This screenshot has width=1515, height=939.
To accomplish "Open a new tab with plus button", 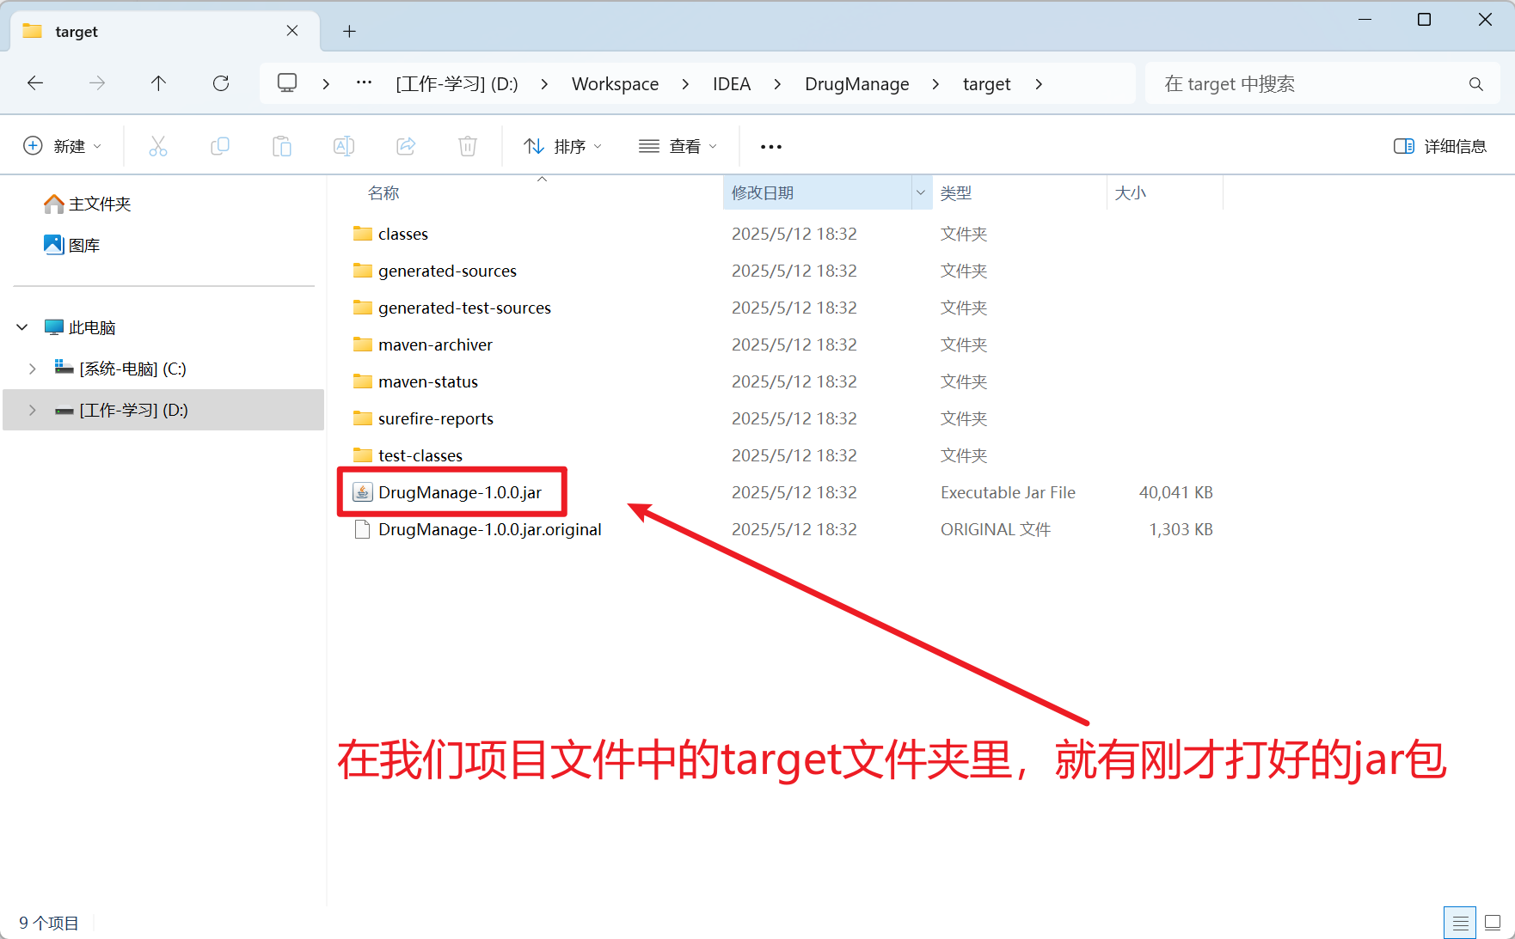I will (349, 32).
